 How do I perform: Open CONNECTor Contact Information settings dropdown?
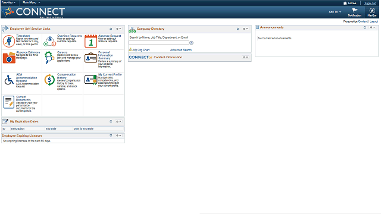click(245, 58)
